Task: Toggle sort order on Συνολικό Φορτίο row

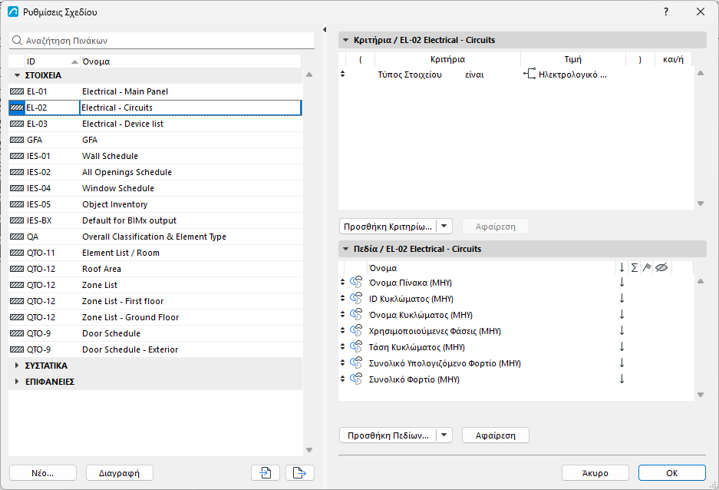Action: coord(622,379)
